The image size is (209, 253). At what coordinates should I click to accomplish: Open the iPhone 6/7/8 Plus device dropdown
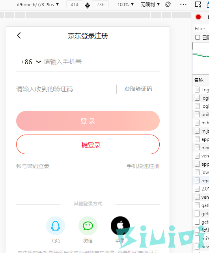coord(38,4)
